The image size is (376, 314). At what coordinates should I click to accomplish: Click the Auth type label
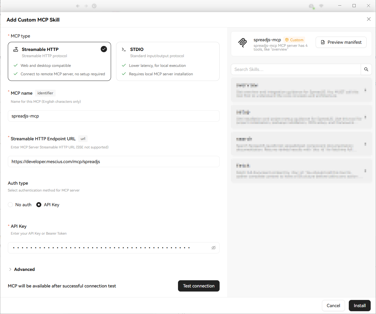(18, 183)
